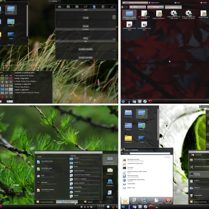Select the green script file on red desktop
Viewport: 209px width, 209px height.
pyautogui.click(x=144, y=15)
